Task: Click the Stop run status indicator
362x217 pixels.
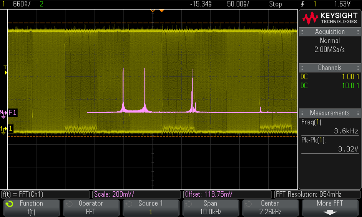Action: coord(276,4)
